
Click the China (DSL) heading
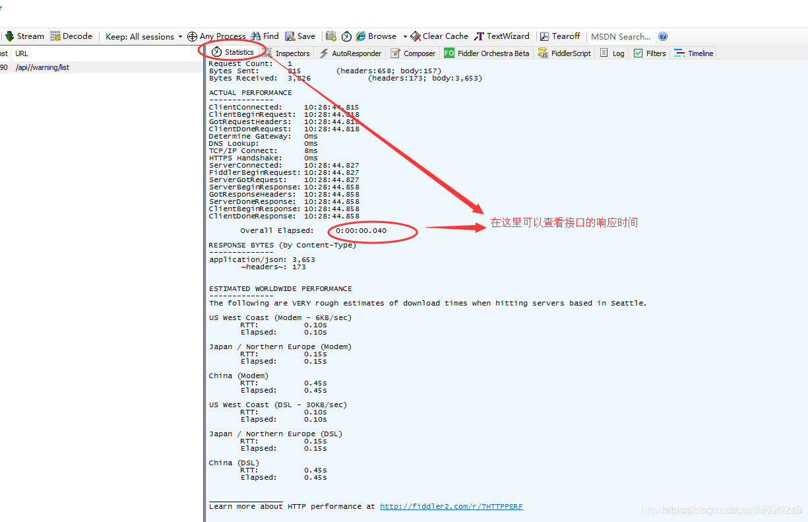tap(234, 463)
